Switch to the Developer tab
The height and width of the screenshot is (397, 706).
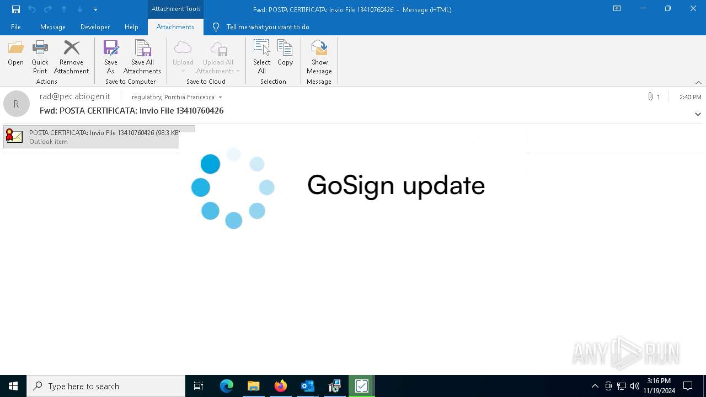point(95,27)
